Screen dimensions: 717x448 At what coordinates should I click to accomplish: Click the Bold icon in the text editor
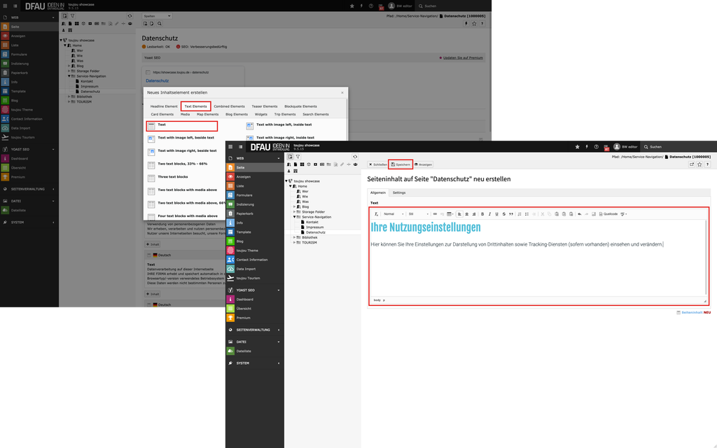pyautogui.click(x=482, y=214)
